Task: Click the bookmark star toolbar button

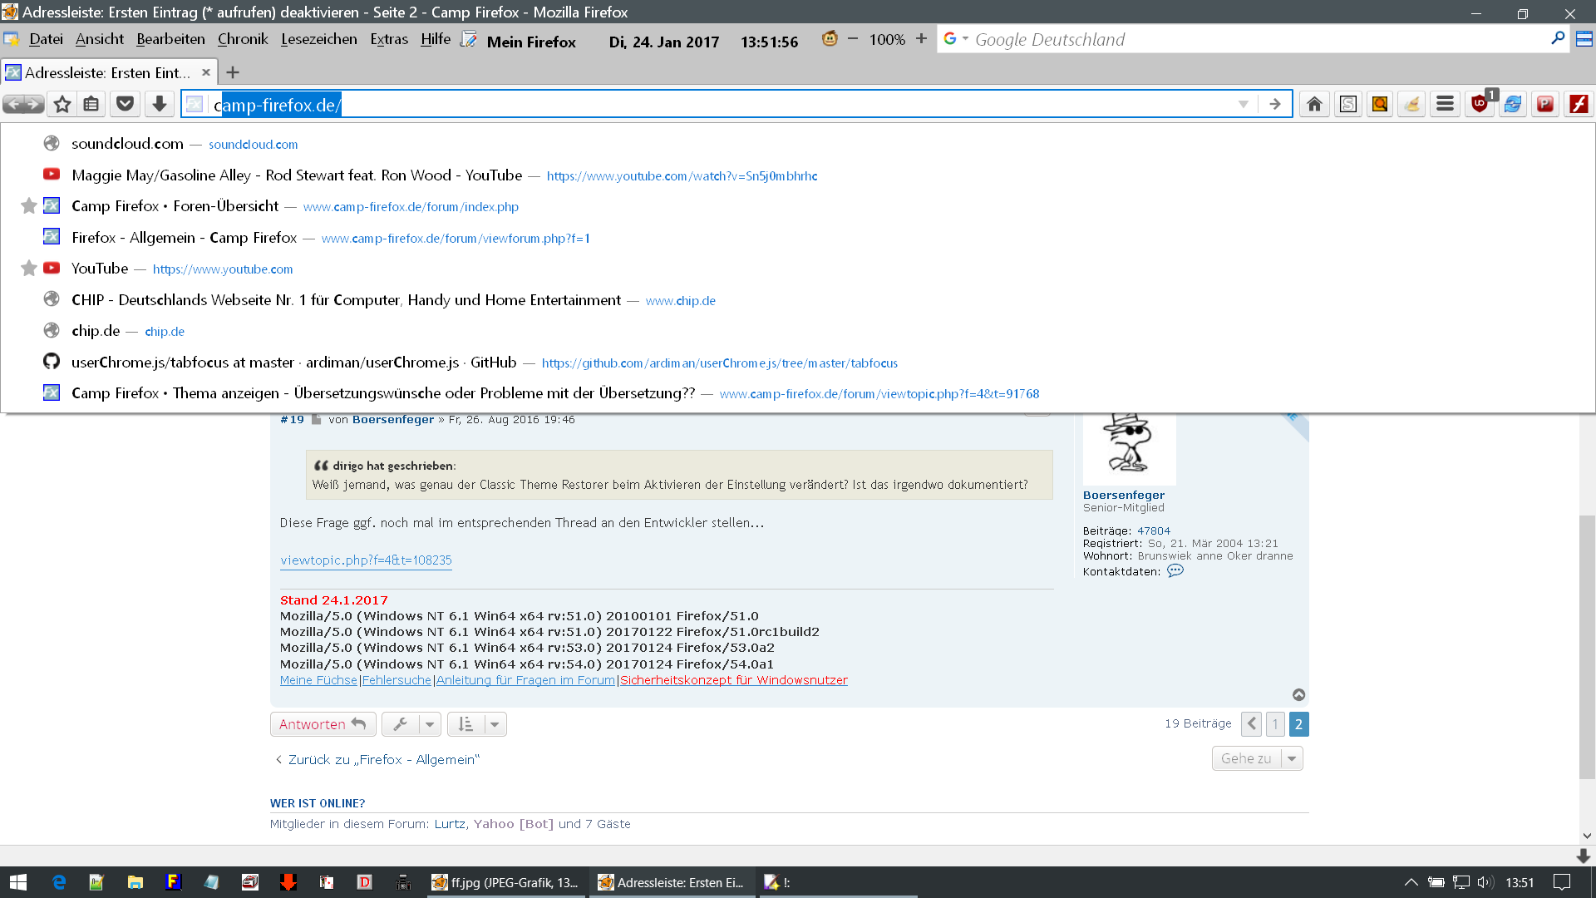Action: (62, 104)
